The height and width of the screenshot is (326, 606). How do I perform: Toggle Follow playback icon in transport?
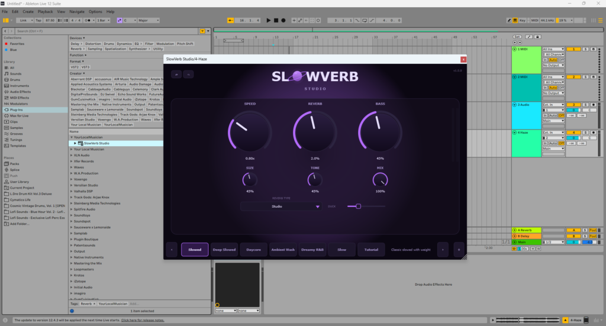tap(230, 21)
